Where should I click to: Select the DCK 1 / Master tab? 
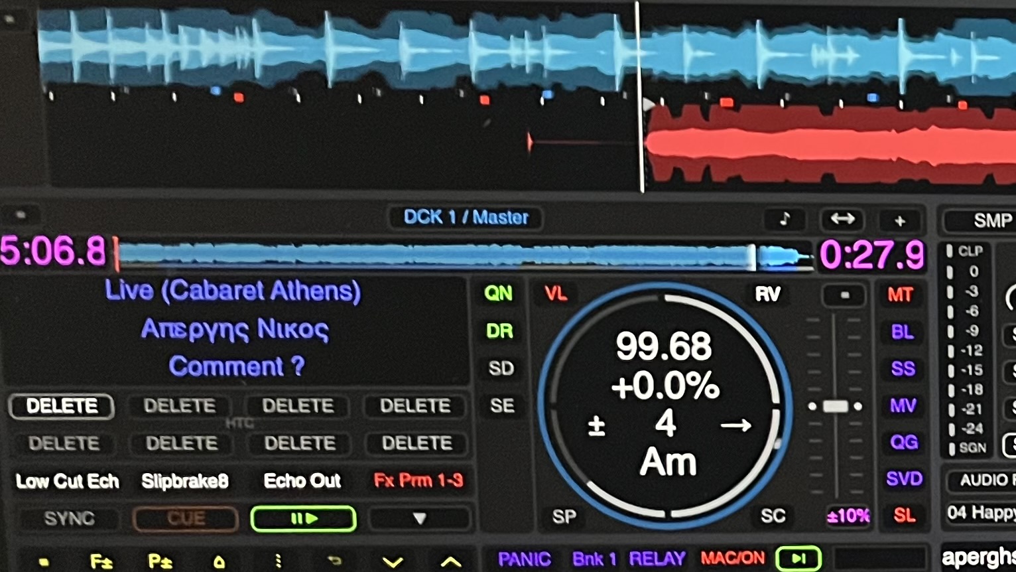[466, 218]
